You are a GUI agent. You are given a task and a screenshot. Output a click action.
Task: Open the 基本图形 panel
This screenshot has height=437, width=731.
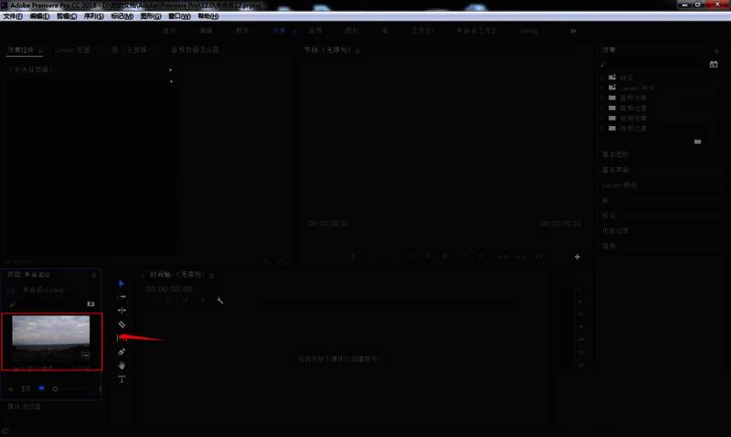(615, 155)
